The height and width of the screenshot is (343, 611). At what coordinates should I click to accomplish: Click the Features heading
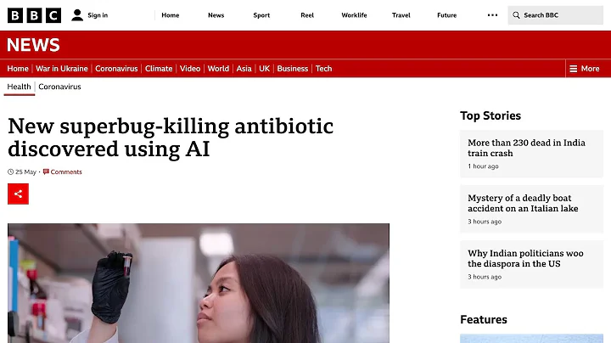pos(484,319)
